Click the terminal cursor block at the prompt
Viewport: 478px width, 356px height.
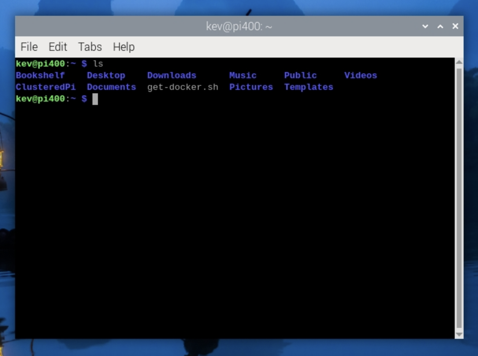click(95, 99)
